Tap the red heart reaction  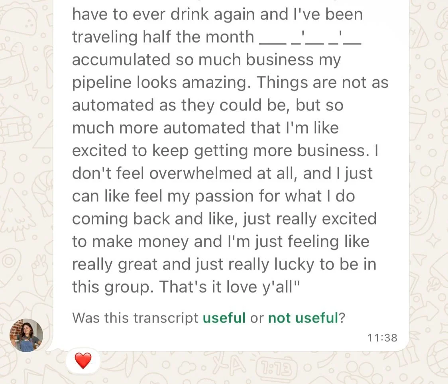pos(83,360)
